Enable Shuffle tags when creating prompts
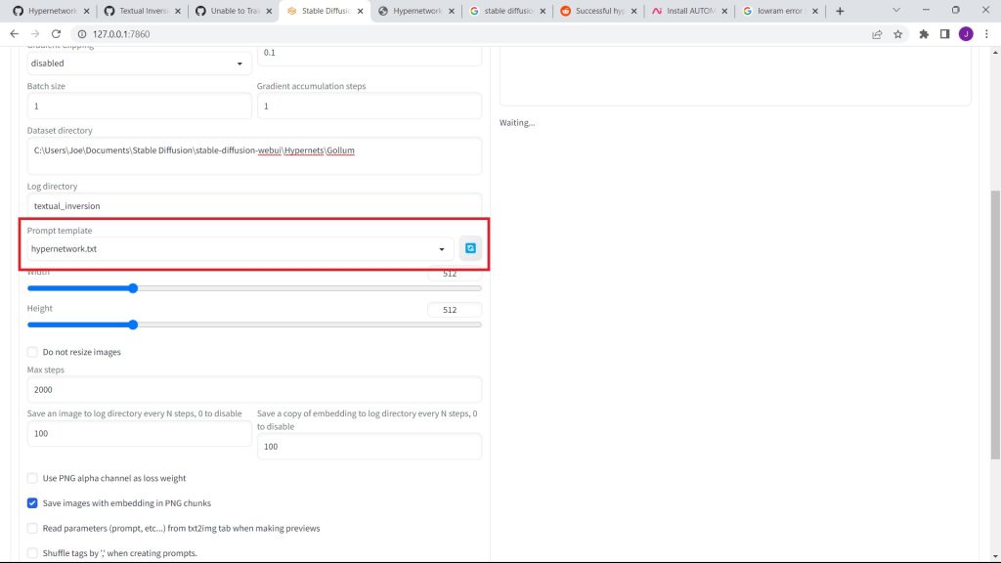 click(33, 553)
